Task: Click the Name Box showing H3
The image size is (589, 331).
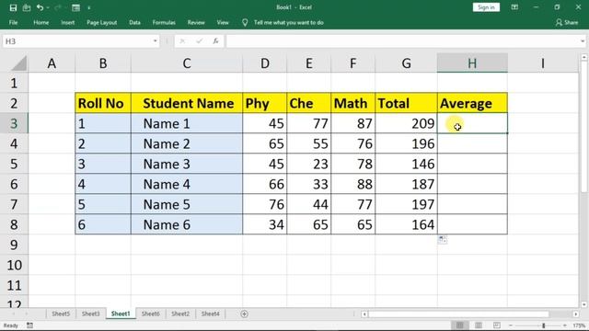Action: click(77, 40)
